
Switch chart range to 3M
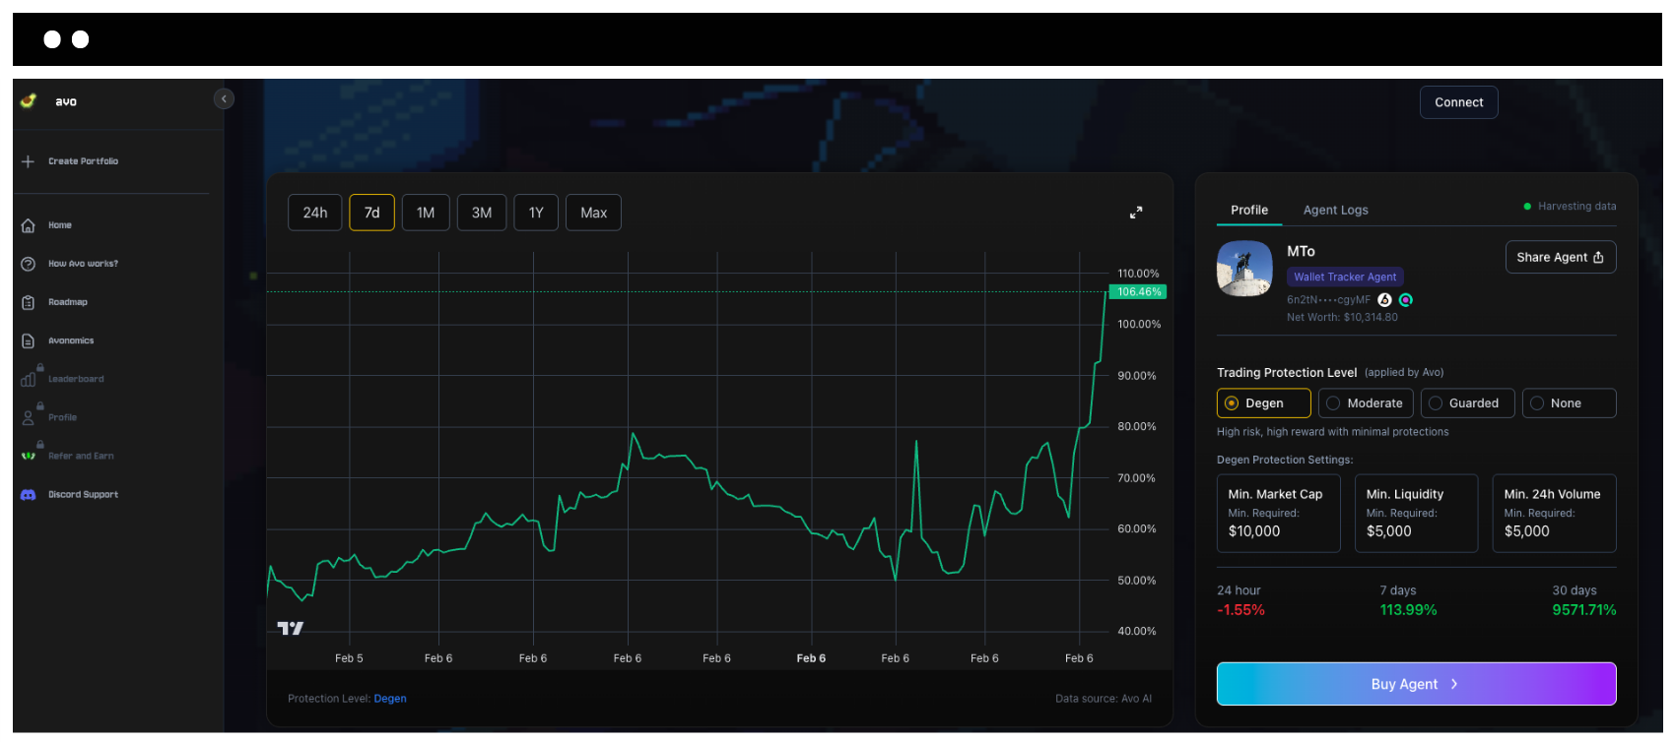482,213
